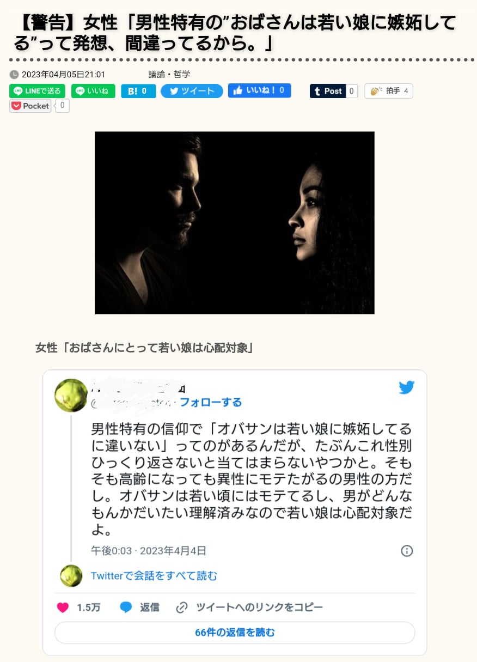477x662 pixels.
Task: Click the Twitter bird logo in tweet
Action: tap(406, 388)
